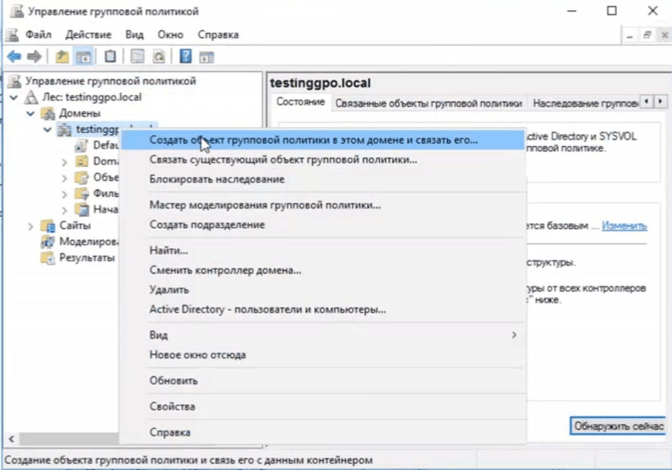Click the Forward arrow toolbar icon

[34, 57]
